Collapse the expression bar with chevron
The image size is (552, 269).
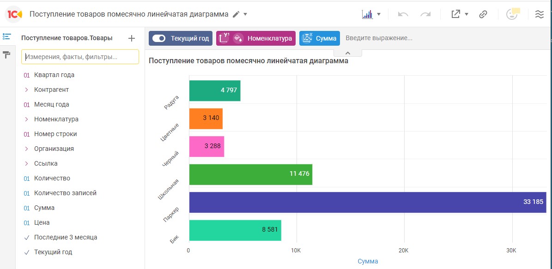348,53
